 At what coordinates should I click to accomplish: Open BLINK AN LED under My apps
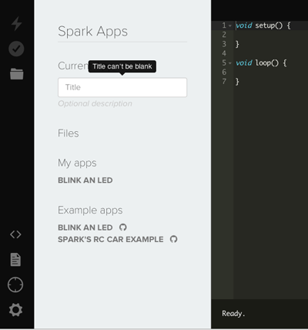point(85,180)
